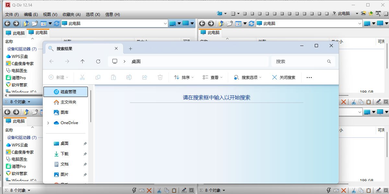The width and height of the screenshot is (389, 194).
Task: Open Q-Dir favorites with the star icon
Action: (371, 14)
